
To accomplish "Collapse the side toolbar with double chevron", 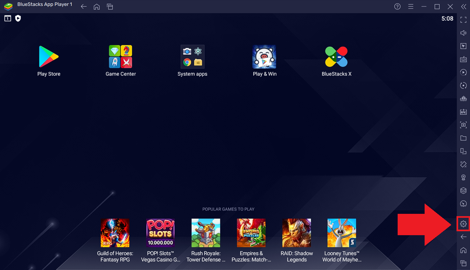I will [x=463, y=7].
